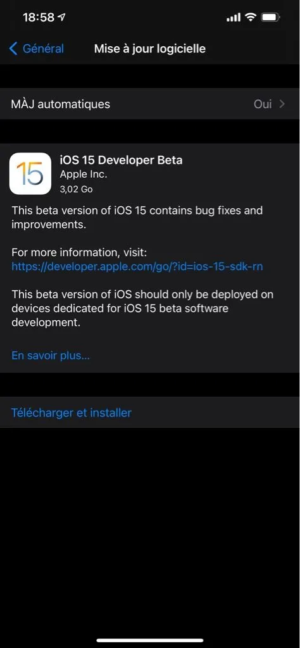Tap the 18:58 clock in the status bar

pyautogui.click(x=39, y=17)
